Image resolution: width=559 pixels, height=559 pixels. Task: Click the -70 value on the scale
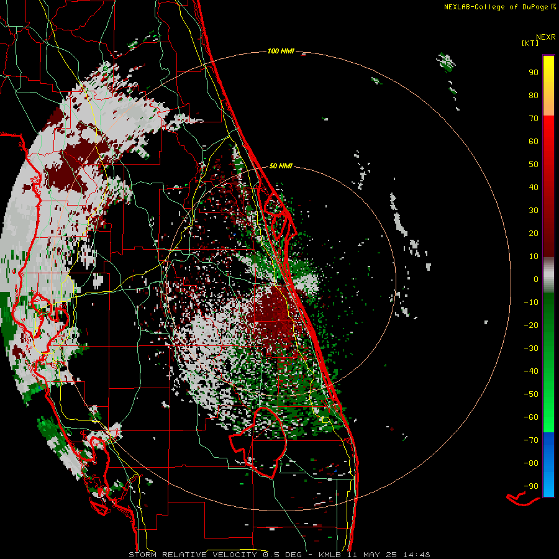point(531,440)
